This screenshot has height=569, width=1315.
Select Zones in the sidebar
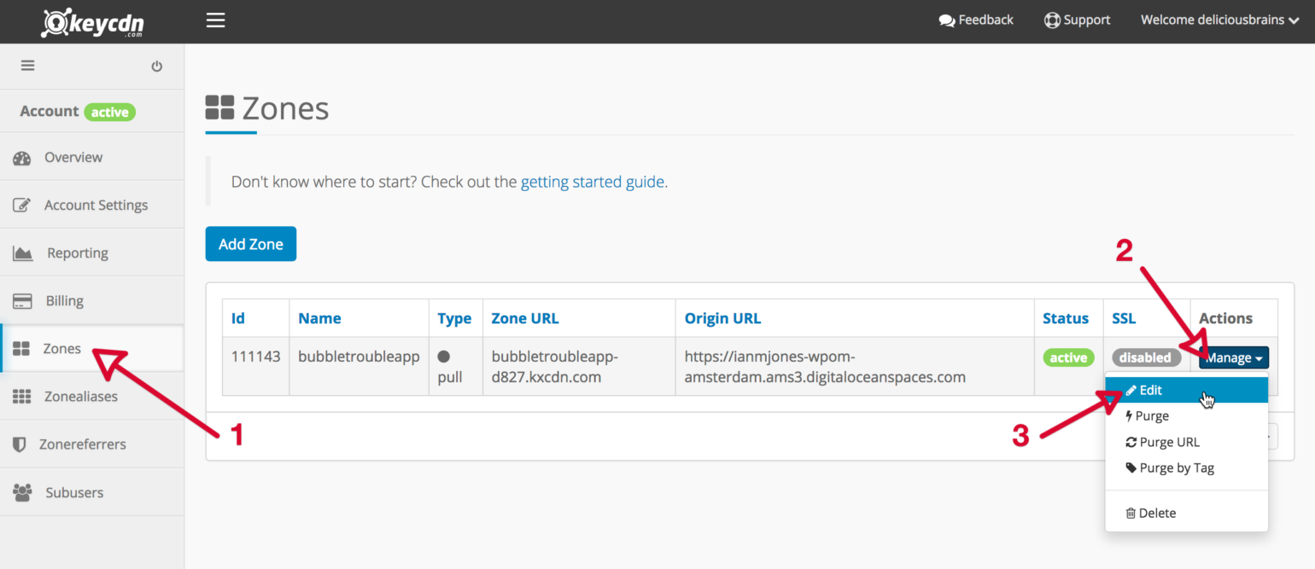92,348
